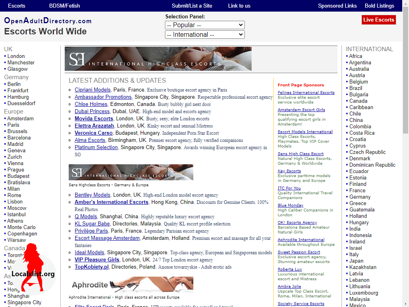Open the Privilège Paris listing
Screen dimensions: 409x307
91,231
